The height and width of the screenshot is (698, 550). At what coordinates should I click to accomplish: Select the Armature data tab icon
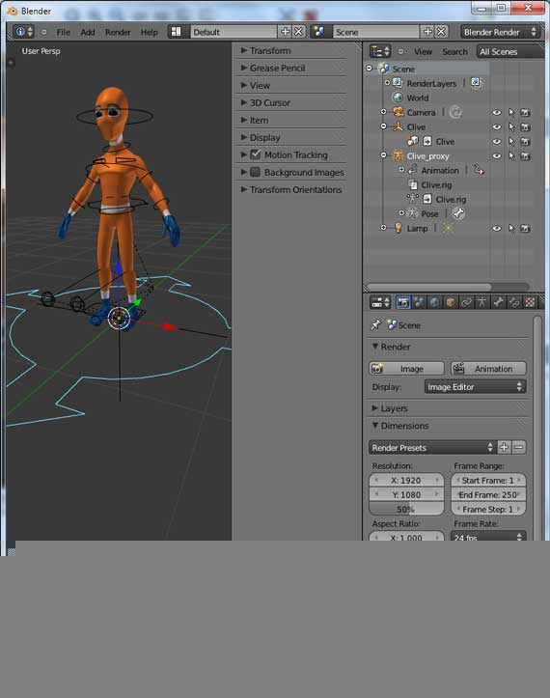click(x=481, y=303)
